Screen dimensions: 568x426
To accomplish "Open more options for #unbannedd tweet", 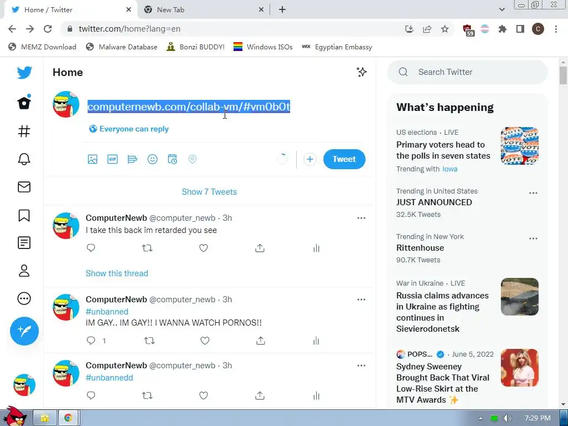I will coord(361,366).
